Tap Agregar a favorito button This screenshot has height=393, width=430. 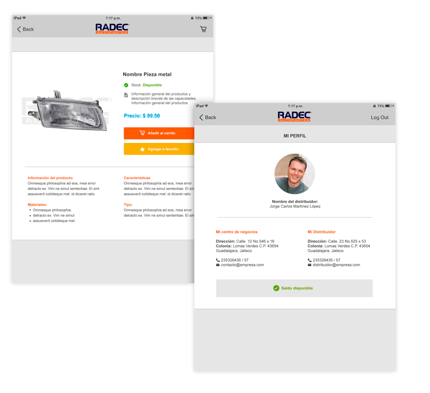[x=159, y=149]
